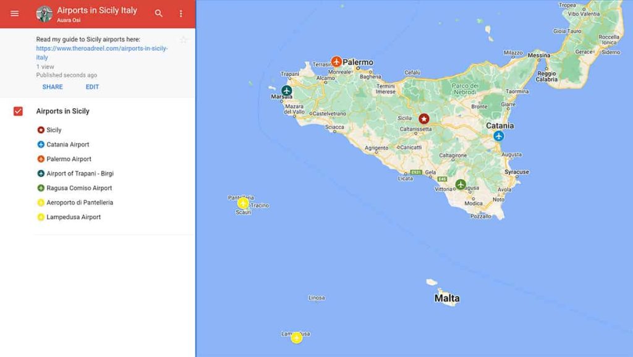Image resolution: width=633 pixels, height=357 pixels.
Task: Open the Airport of Trapani - Birgi entry
Action: [x=80, y=174]
